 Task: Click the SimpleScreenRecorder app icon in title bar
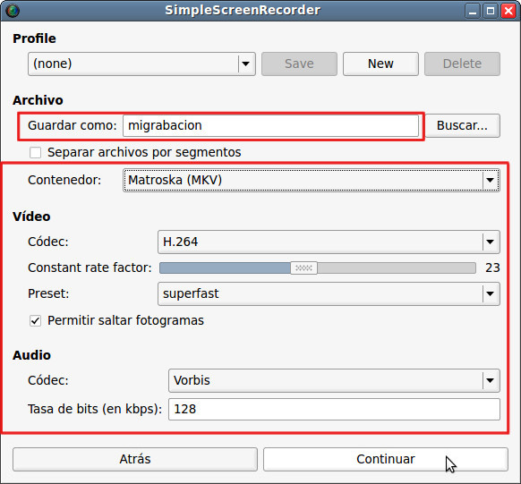(x=13, y=11)
